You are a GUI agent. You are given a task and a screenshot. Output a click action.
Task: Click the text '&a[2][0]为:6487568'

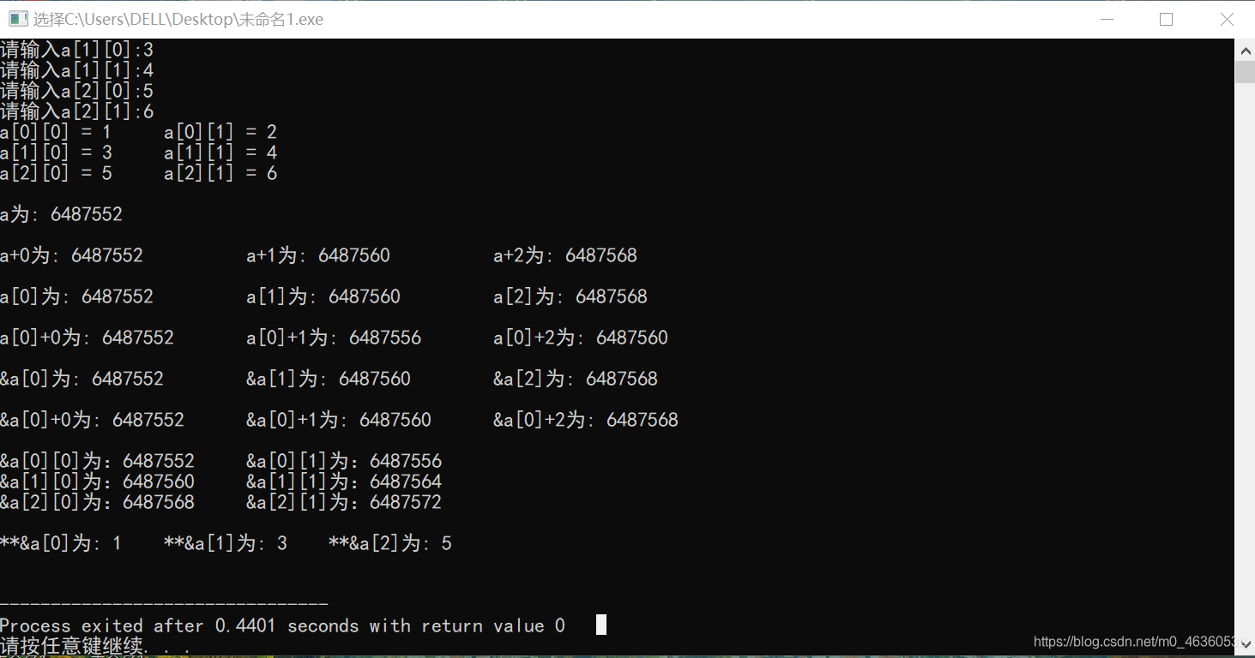click(x=98, y=502)
